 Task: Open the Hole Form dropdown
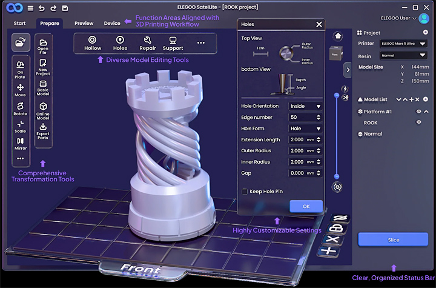(x=305, y=129)
